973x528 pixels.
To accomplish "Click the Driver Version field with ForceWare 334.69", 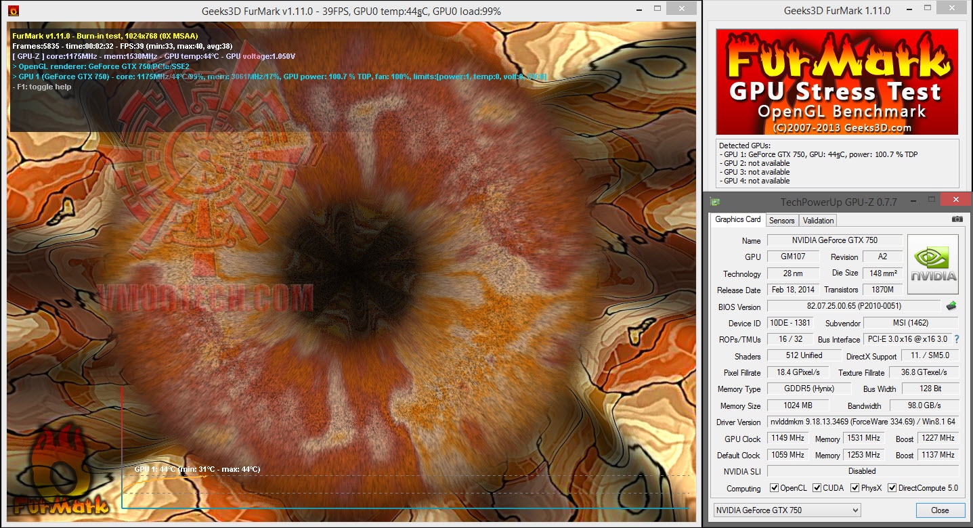I will point(863,422).
